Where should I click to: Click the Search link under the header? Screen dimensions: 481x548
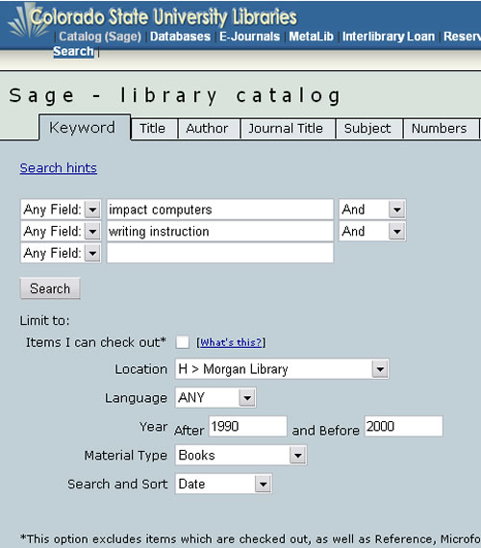coord(73,52)
